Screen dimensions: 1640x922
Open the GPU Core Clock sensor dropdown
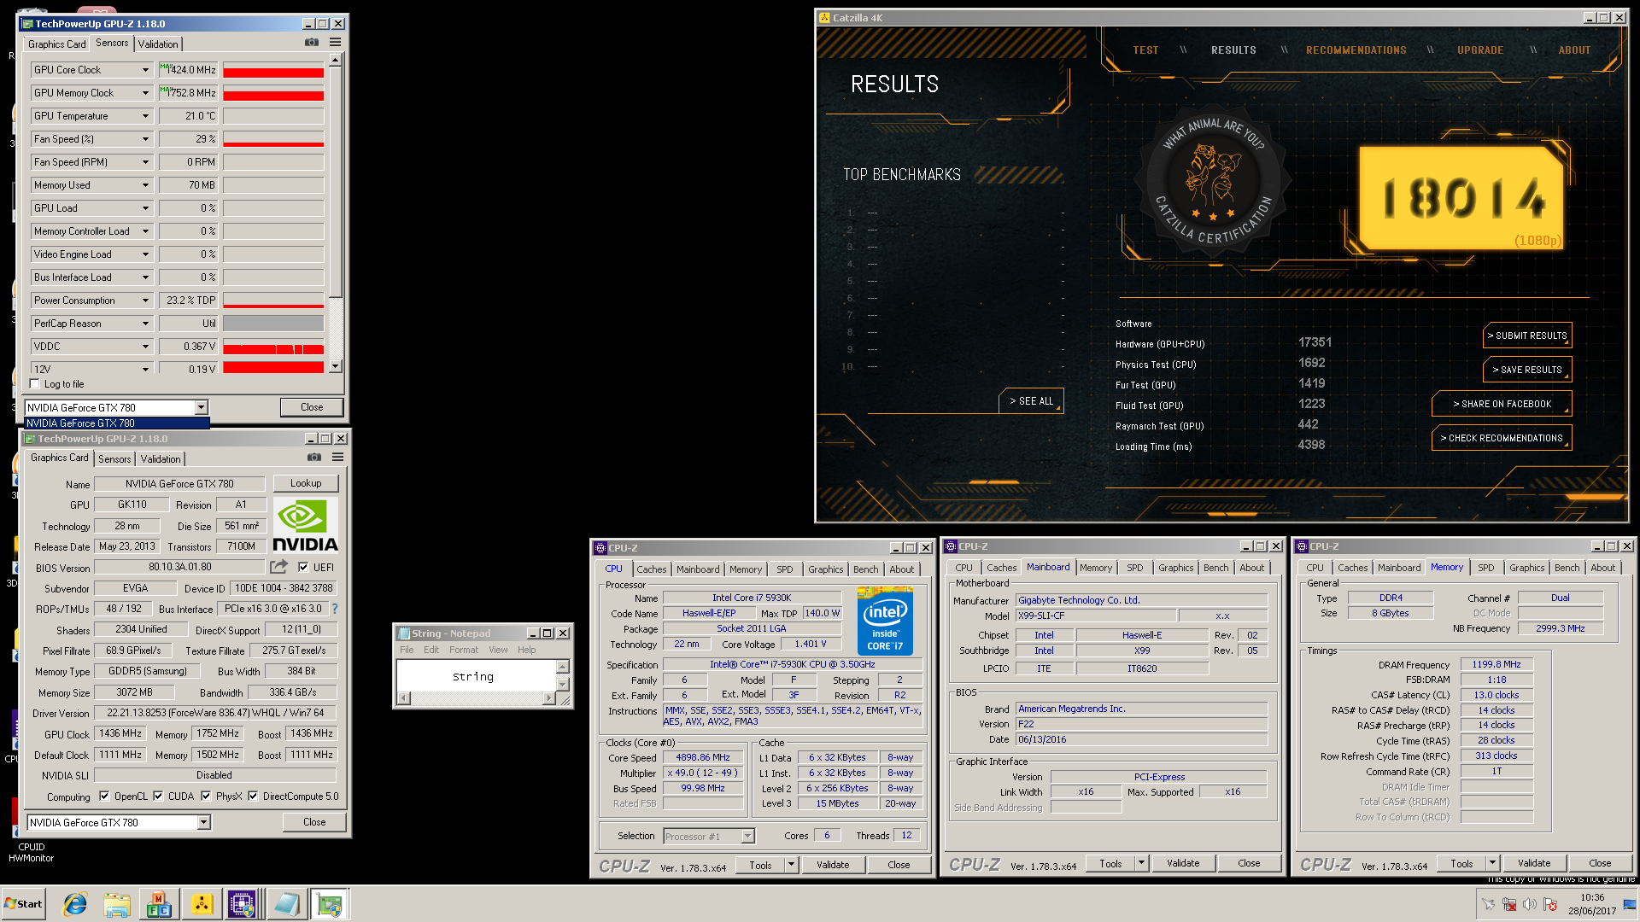click(x=145, y=70)
